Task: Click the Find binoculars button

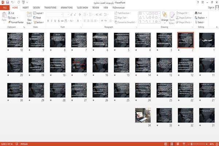Action: point(198,13)
